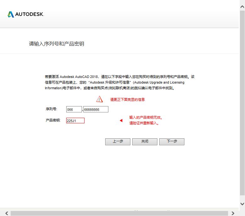This screenshot has height=216, width=245.
Task: Click the horizontal scrollbar right arrow
Action: [233, 213]
